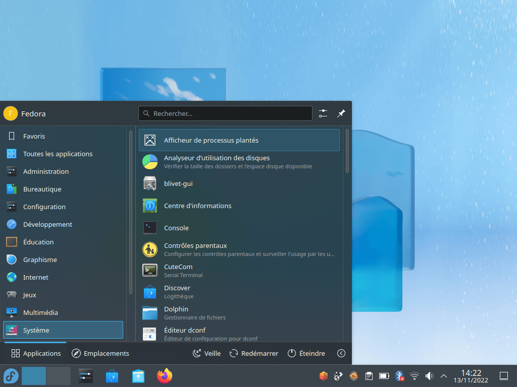Click the Rechercher search field

tap(225, 113)
